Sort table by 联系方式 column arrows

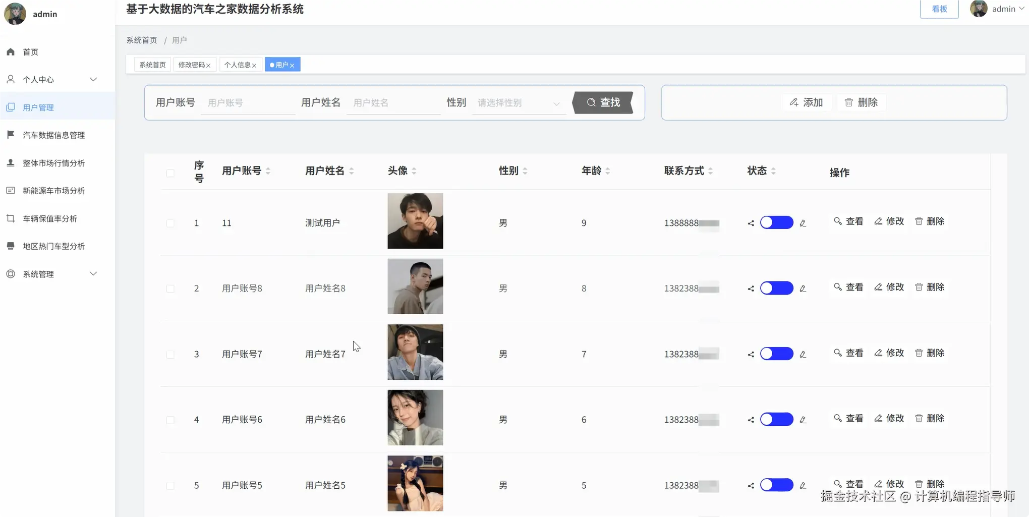(710, 171)
